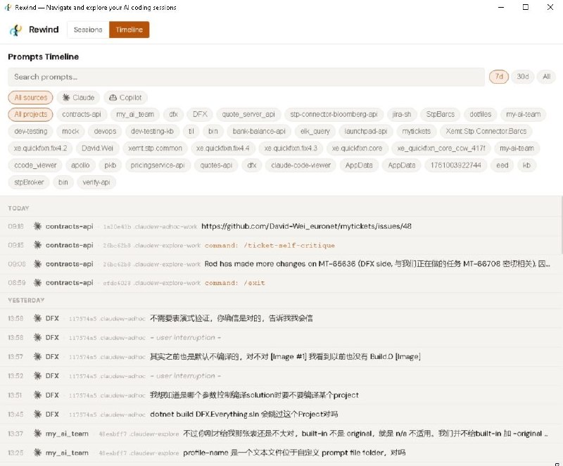Screen dimensions: 563x466
Task: Click Claude icon on 09:18 contracts-api row
Action: coord(37,226)
